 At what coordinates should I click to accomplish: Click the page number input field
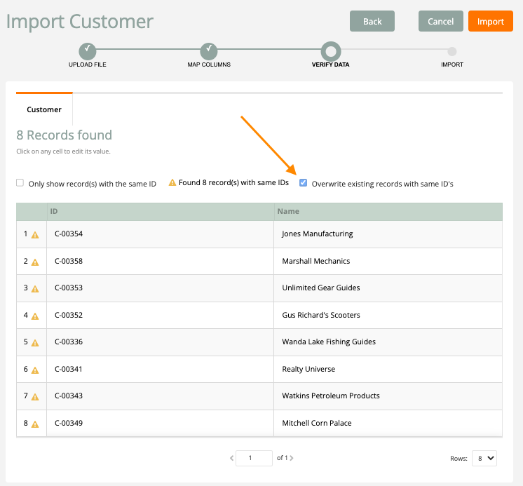pos(254,458)
